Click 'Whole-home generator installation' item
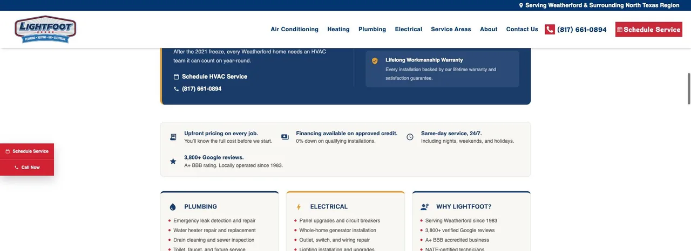Image resolution: width=691 pixels, height=251 pixels. [338, 231]
